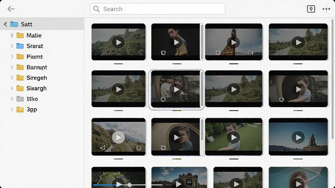Click the pin icon in the toolbar
This screenshot has height=188, width=335.
pyautogui.click(x=311, y=9)
